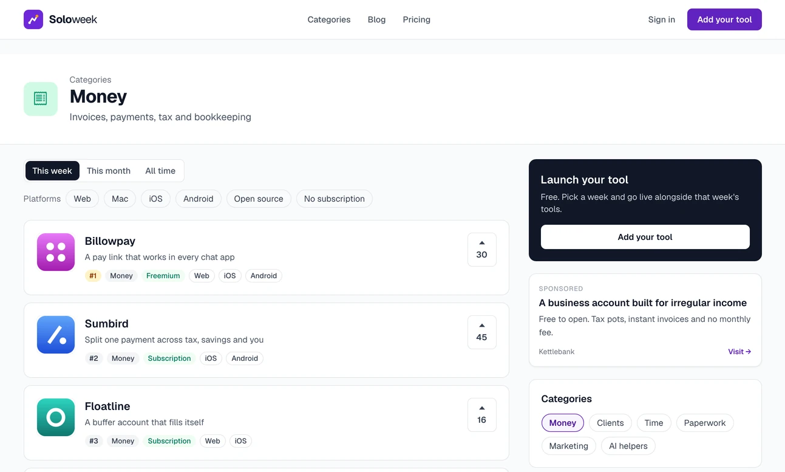Image resolution: width=785 pixels, height=472 pixels.
Task: Click the Launch your tool heading
Action: 585,180
